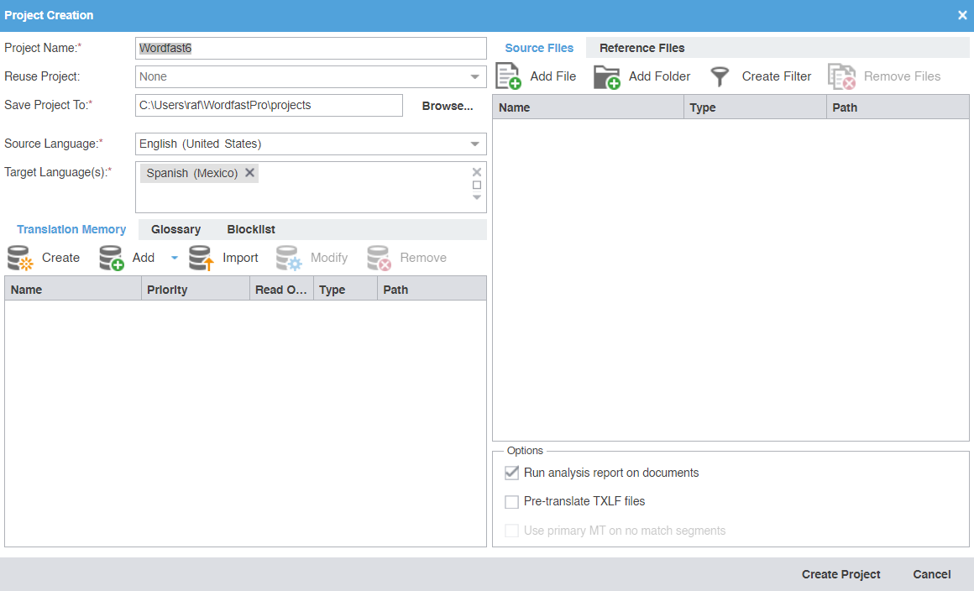Enable Pre-translate TXLF files

tap(512, 502)
